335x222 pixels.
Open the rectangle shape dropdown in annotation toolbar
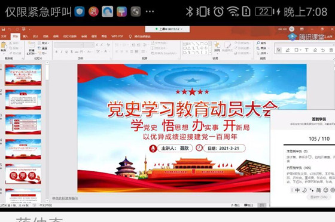[x=298, y=50]
